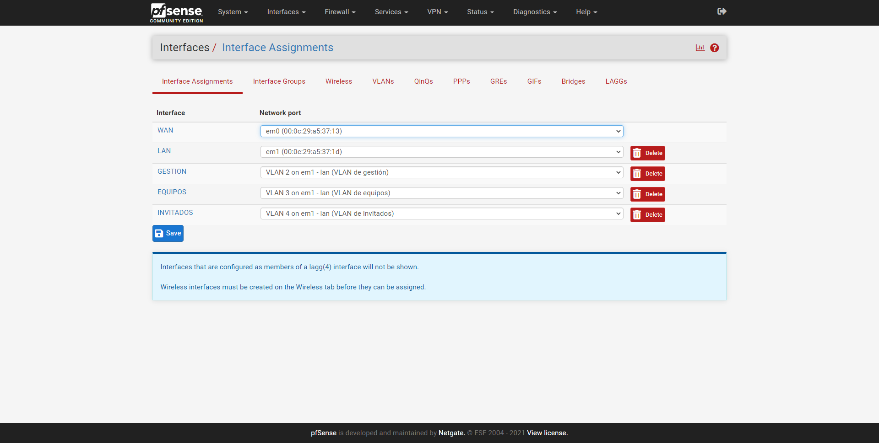The height and width of the screenshot is (443, 879).
Task: Click the pfSense Community Edition logo
Action: [176, 13]
